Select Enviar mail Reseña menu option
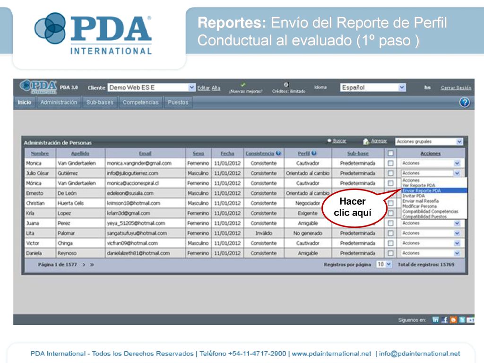Screen dimensions: 484x363 [434, 201]
